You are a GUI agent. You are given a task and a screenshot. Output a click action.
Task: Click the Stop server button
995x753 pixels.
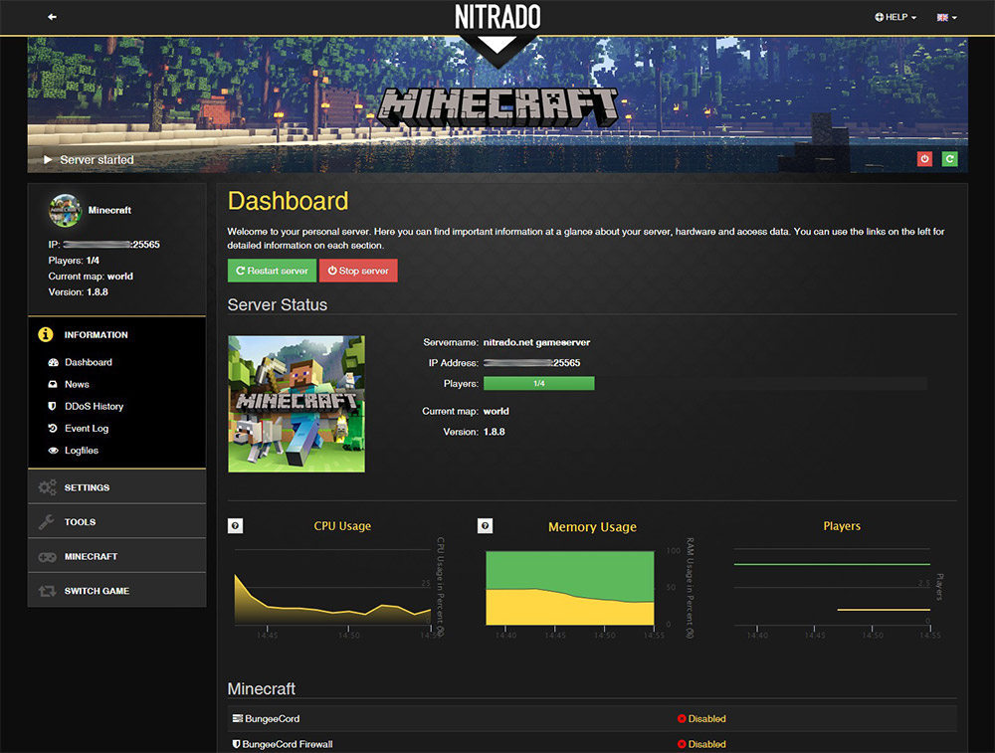[x=358, y=271]
